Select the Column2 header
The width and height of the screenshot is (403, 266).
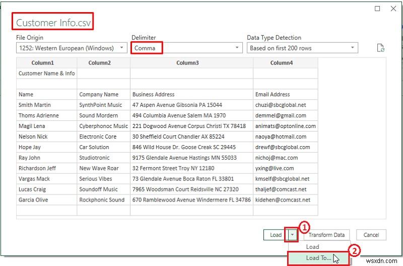point(104,62)
